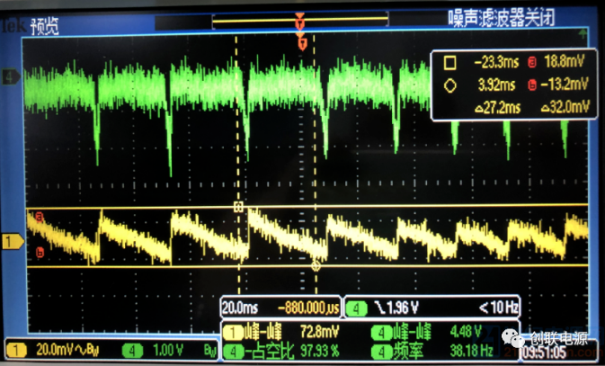Click the channel 1 yellow ground marker
Screen dimensions: 605x366
click(x=13, y=242)
